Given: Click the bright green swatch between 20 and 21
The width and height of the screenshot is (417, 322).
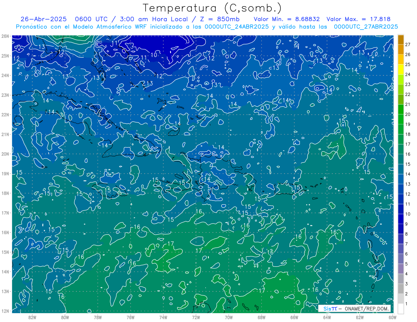Looking at the screenshot, I should pyautogui.click(x=401, y=109).
